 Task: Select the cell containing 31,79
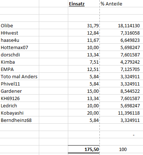[84, 25]
